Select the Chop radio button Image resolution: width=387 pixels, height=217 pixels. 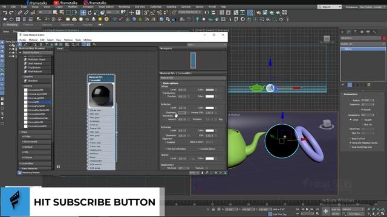coord(351,119)
